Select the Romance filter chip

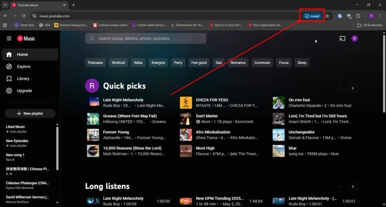pyautogui.click(x=238, y=63)
